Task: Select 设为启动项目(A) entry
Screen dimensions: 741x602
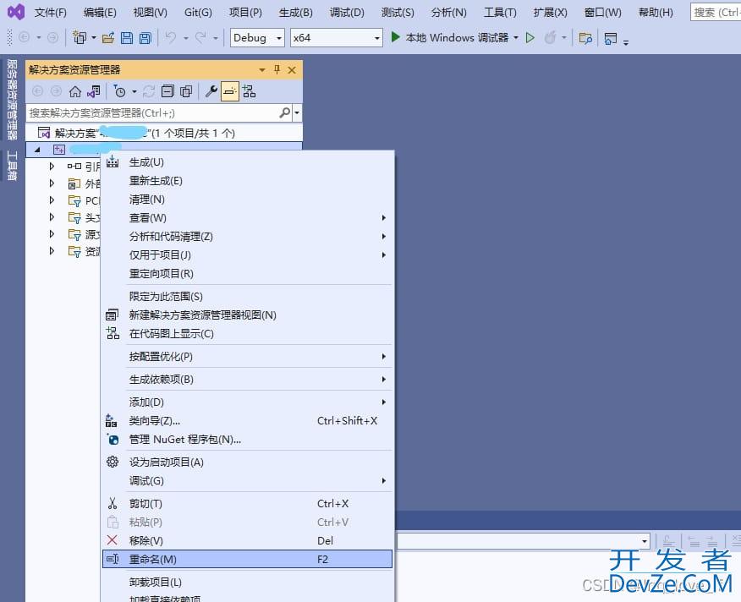Action: pyautogui.click(x=247, y=462)
